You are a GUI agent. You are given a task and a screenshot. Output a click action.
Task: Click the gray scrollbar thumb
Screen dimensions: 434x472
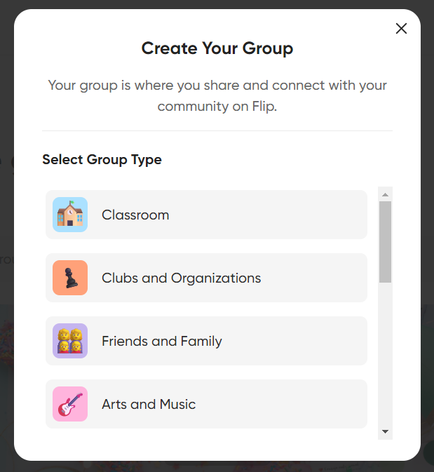tap(385, 242)
